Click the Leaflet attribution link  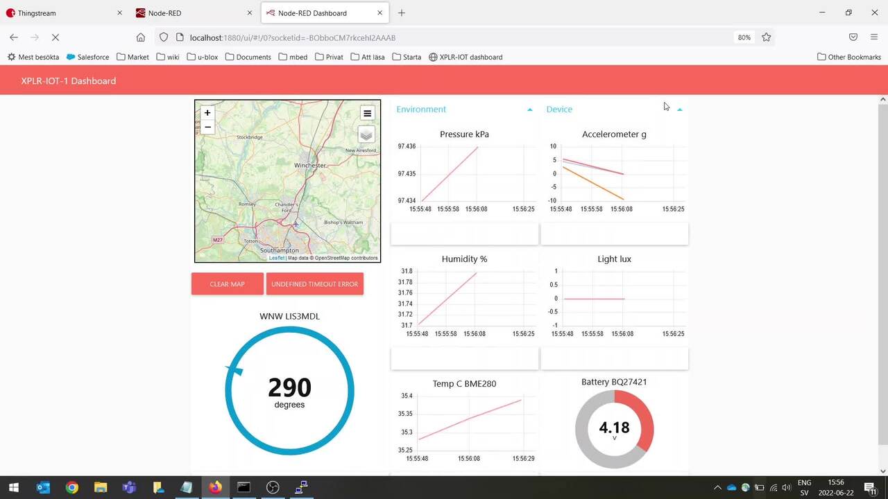click(x=277, y=258)
